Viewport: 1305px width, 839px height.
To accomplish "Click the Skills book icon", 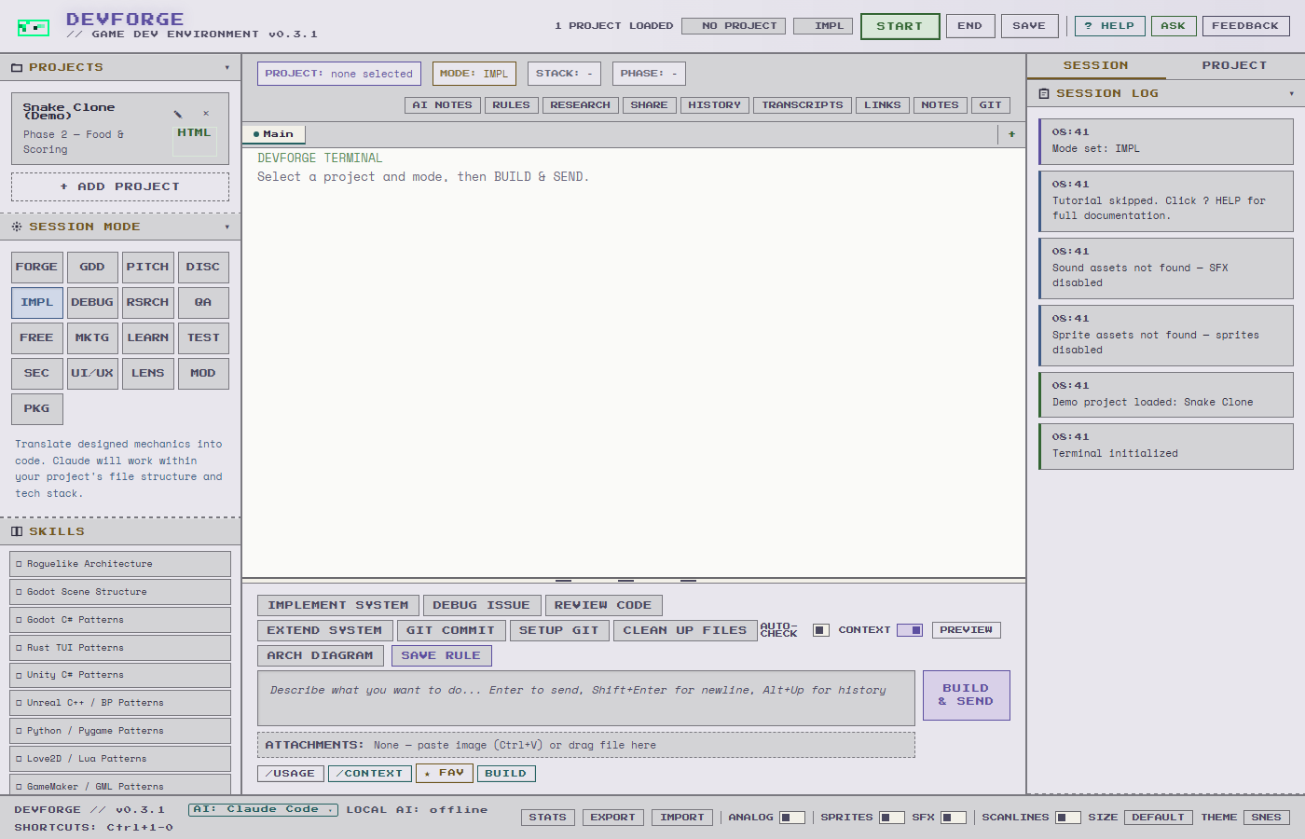I will (x=17, y=531).
